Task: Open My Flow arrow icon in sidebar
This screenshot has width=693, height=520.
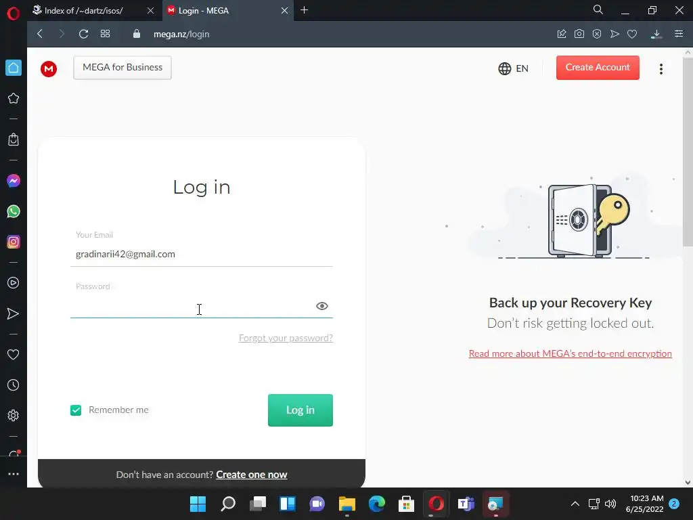Action: pyautogui.click(x=14, y=313)
